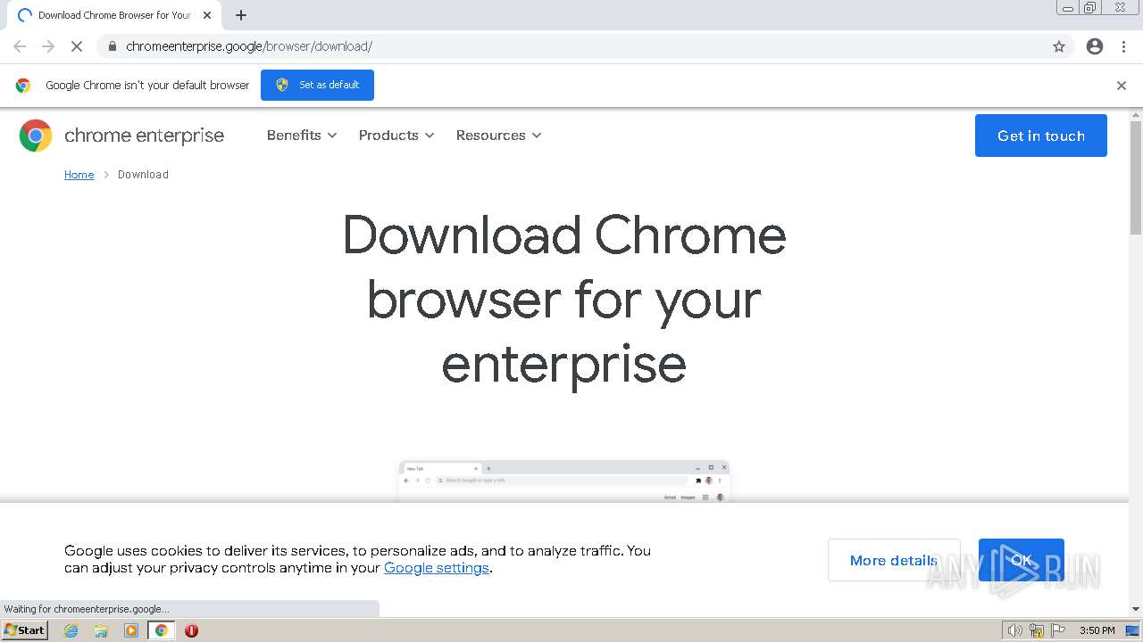
Task: Expand the Resources menu
Action: [499, 136]
